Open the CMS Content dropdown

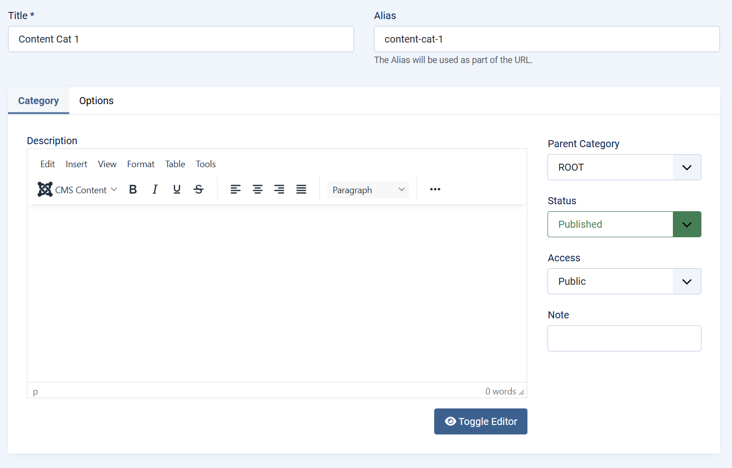pos(78,190)
